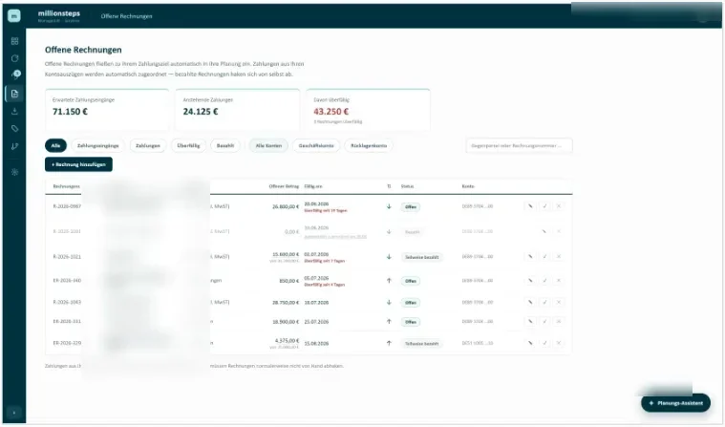
Task: Click the date 18.07.2026
Action: tap(316, 303)
